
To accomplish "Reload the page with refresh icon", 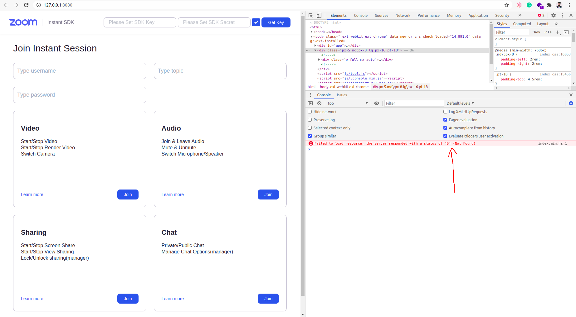I will click(x=26, y=5).
